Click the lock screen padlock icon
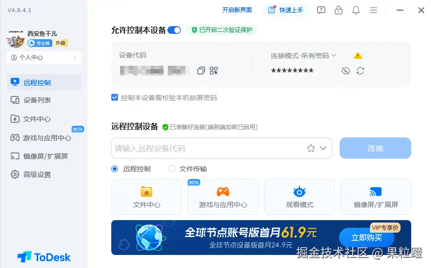Screen dimensions: 431x268 pos(339,10)
